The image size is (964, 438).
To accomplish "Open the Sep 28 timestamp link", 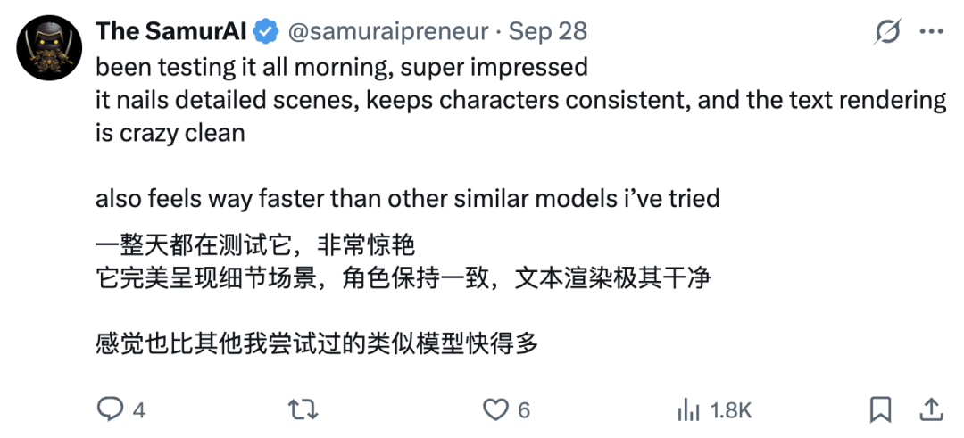I will (x=548, y=32).
